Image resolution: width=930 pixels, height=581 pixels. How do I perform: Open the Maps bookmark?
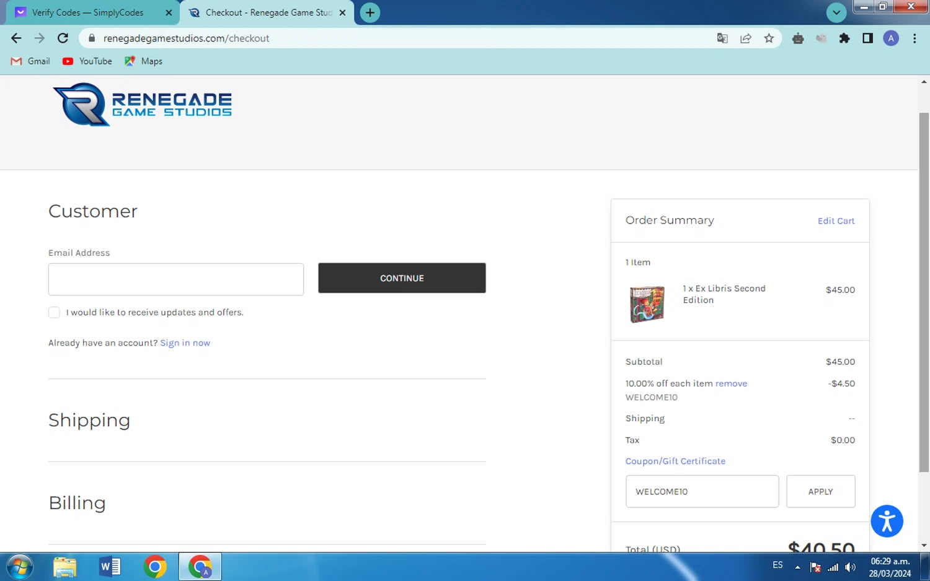[143, 61]
